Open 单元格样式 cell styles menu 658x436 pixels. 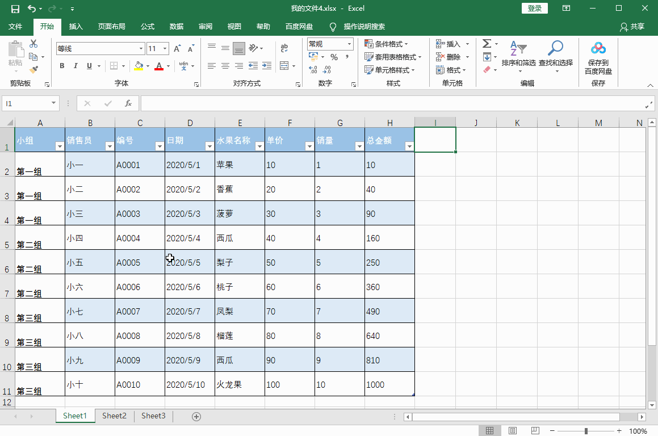click(389, 70)
